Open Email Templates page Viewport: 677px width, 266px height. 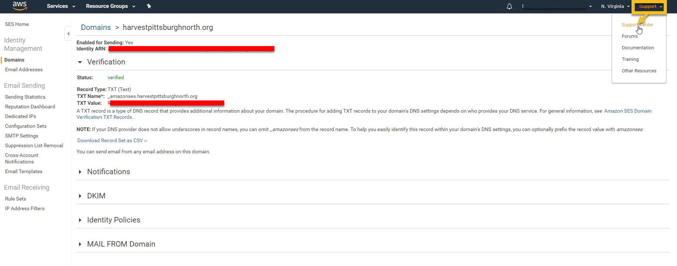point(24,171)
